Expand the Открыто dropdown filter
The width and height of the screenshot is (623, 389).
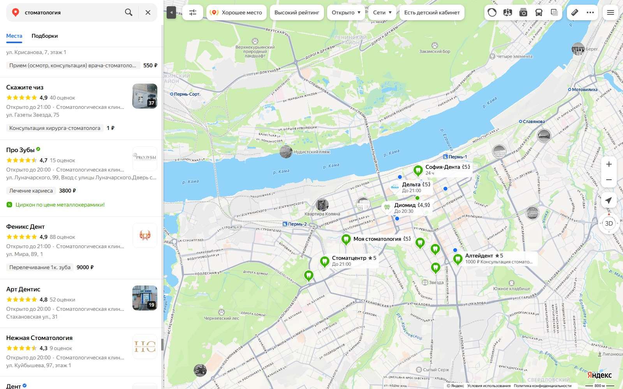click(346, 12)
